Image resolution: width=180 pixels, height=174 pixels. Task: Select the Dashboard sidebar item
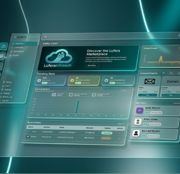click(x=24, y=43)
